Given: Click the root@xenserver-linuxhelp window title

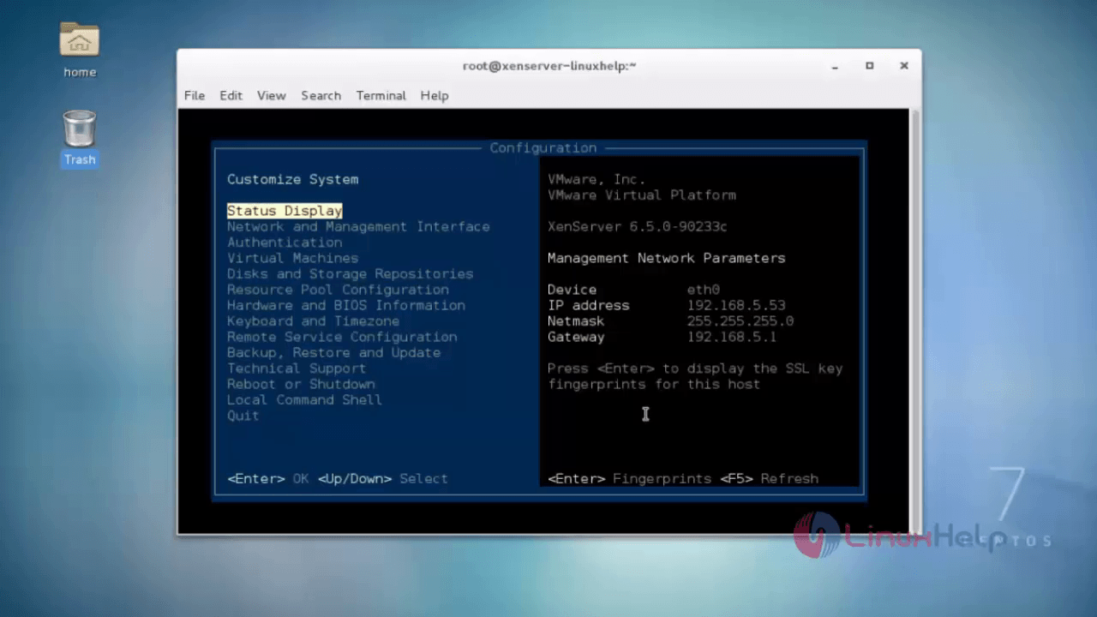Looking at the screenshot, I should [549, 66].
